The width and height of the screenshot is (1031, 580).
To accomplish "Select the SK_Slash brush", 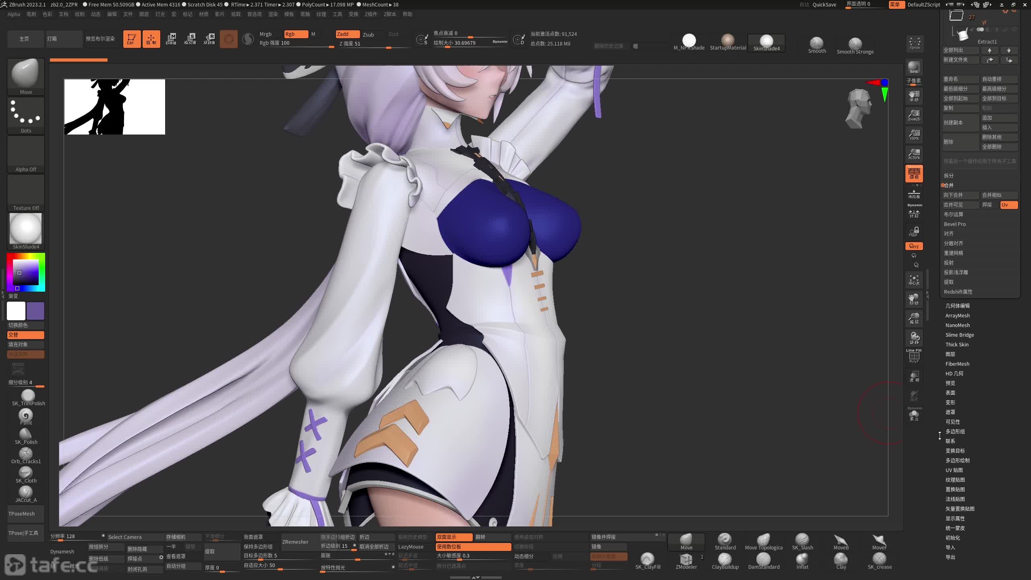I will click(802, 542).
